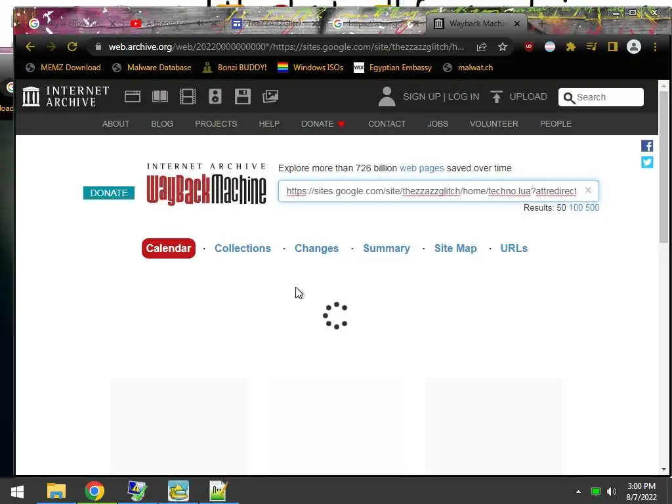Go back with browser back arrow
The width and height of the screenshot is (672, 504).
tap(30, 47)
